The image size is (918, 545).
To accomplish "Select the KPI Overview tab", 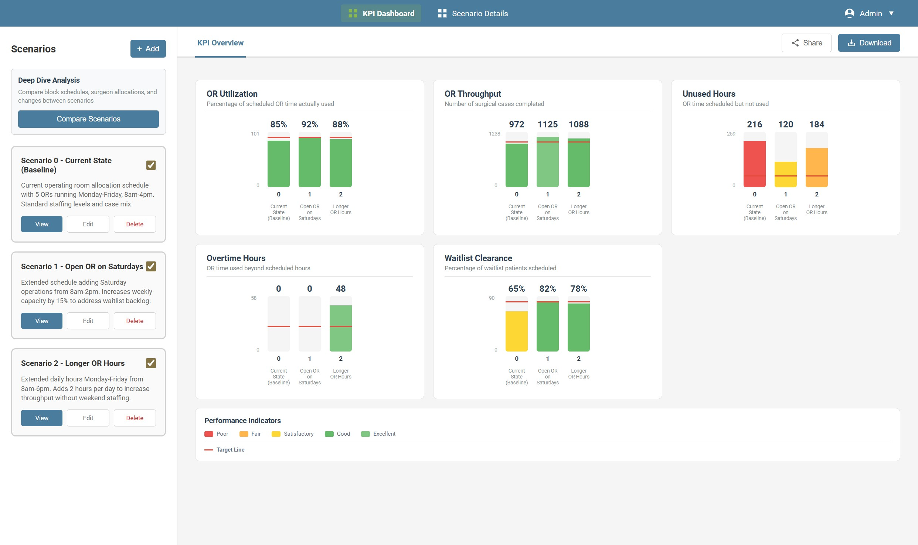I will click(220, 43).
